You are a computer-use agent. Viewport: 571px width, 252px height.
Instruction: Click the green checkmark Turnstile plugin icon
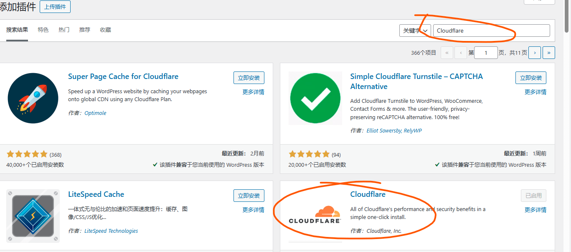(x=315, y=98)
